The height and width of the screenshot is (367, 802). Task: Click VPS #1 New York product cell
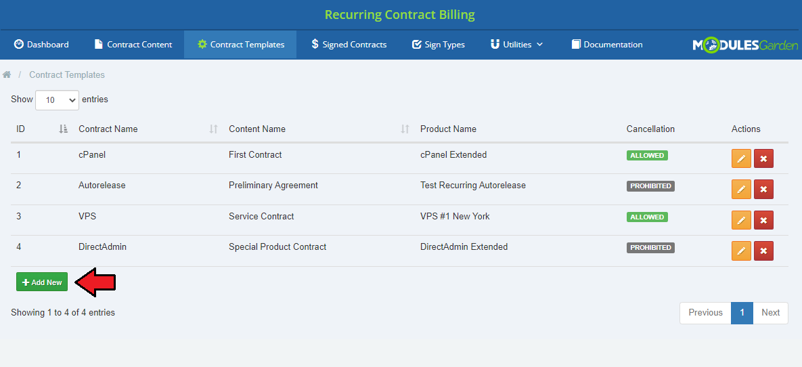pos(455,216)
